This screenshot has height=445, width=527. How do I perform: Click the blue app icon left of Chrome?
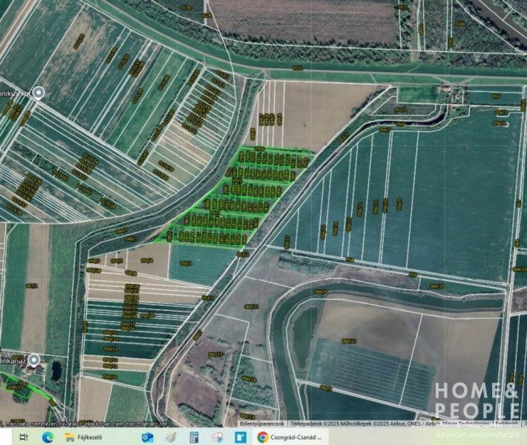pos(240,437)
